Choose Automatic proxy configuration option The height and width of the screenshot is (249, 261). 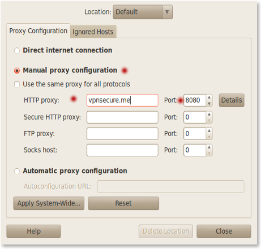[17, 171]
